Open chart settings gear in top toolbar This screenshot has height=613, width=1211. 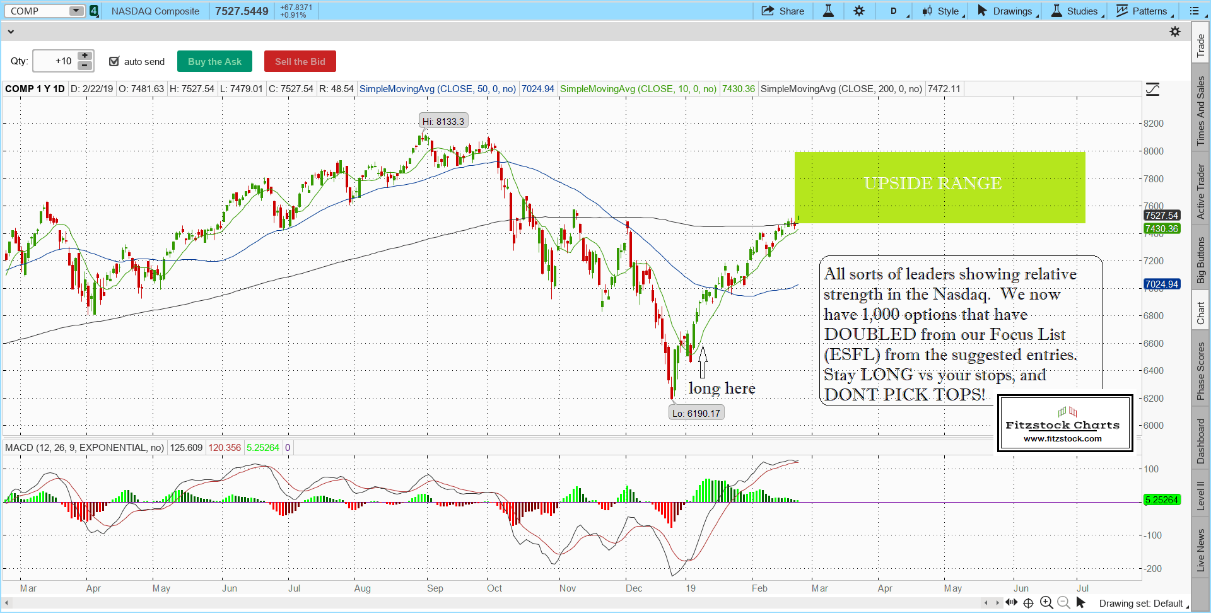859,11
